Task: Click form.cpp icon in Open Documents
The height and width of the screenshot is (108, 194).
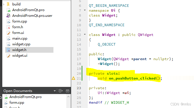Action: (x=6, y=103)
